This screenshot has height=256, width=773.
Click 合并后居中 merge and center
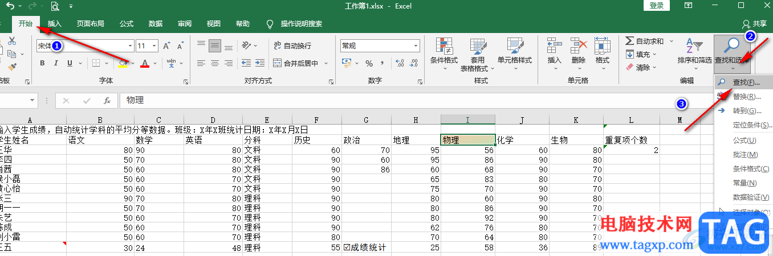[x=297, y=63]
